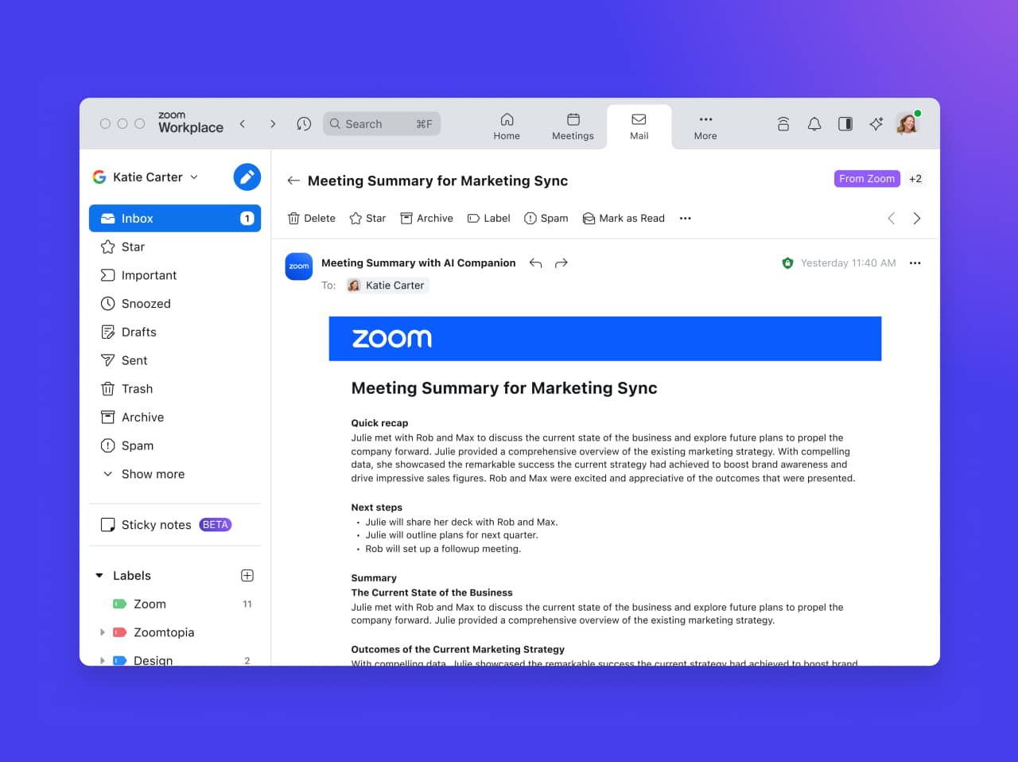Expand the Zoomtopia label tree
Viewport: 1018px width, 762px height.
(x=103, y=632)
